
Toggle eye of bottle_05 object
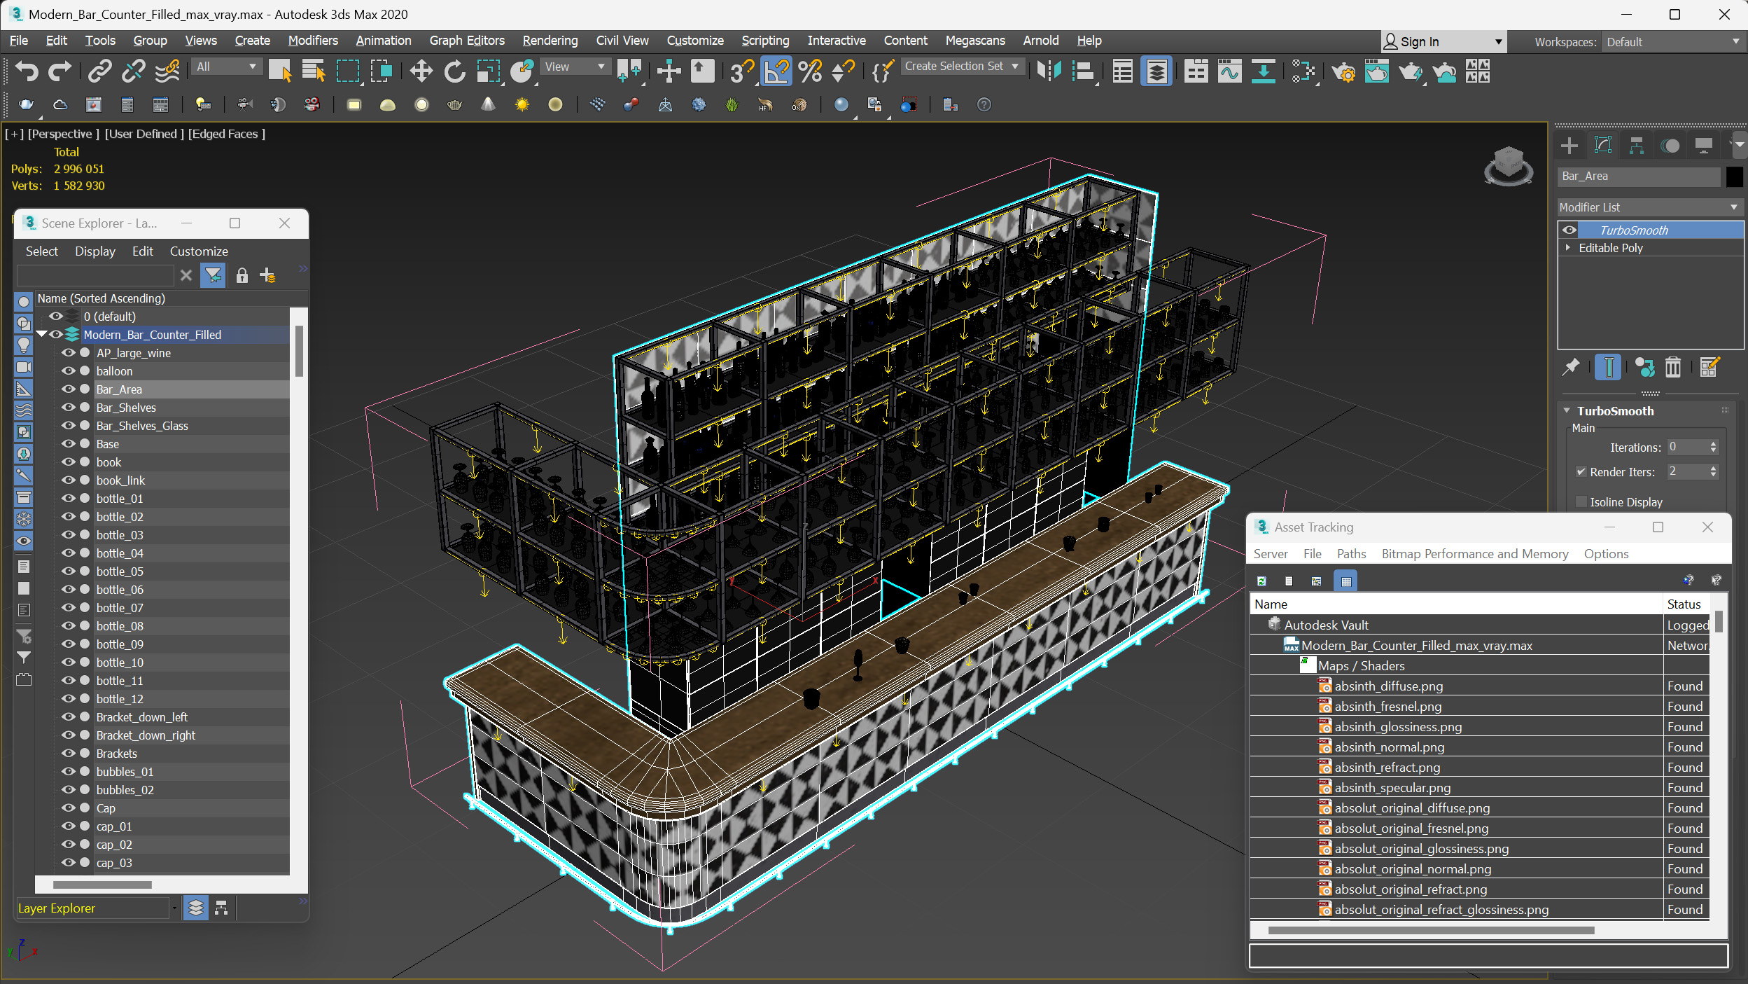tap(69, 571)
